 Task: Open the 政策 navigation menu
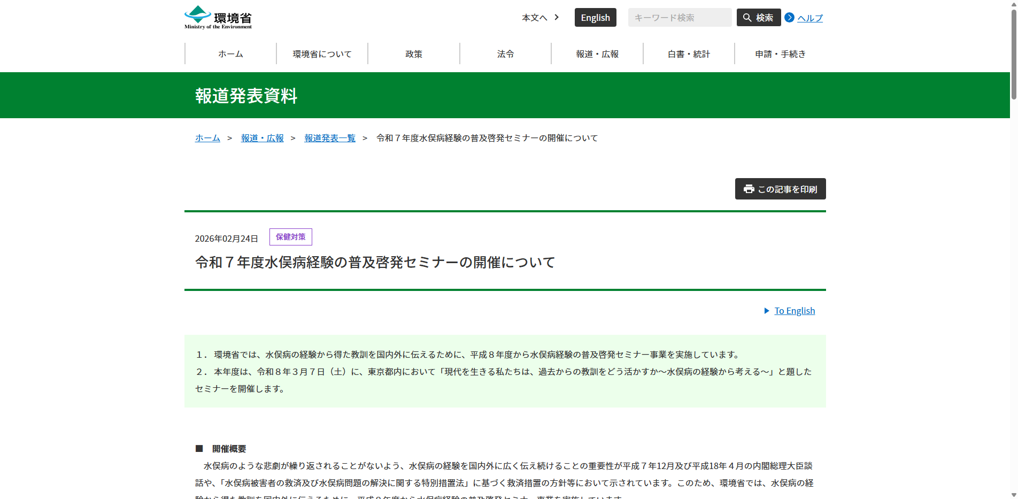pyautogui.click(x=414, y=53)
